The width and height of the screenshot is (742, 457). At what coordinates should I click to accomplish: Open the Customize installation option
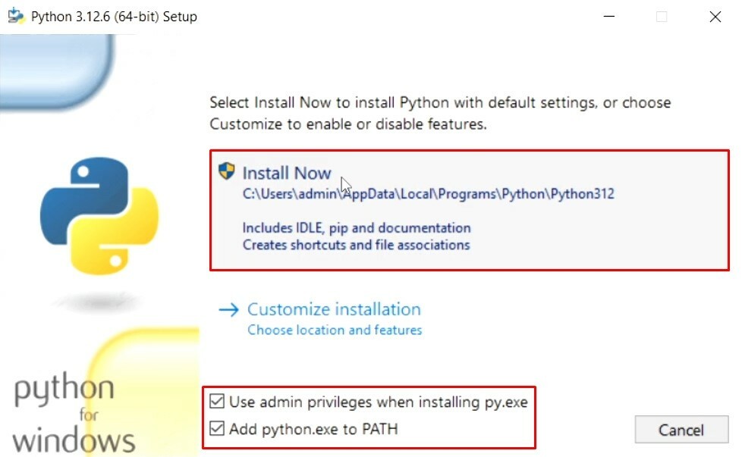coord(334,309)
